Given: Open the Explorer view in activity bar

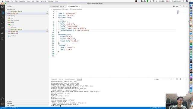Looking at the screenshot, I should (2, 7).
